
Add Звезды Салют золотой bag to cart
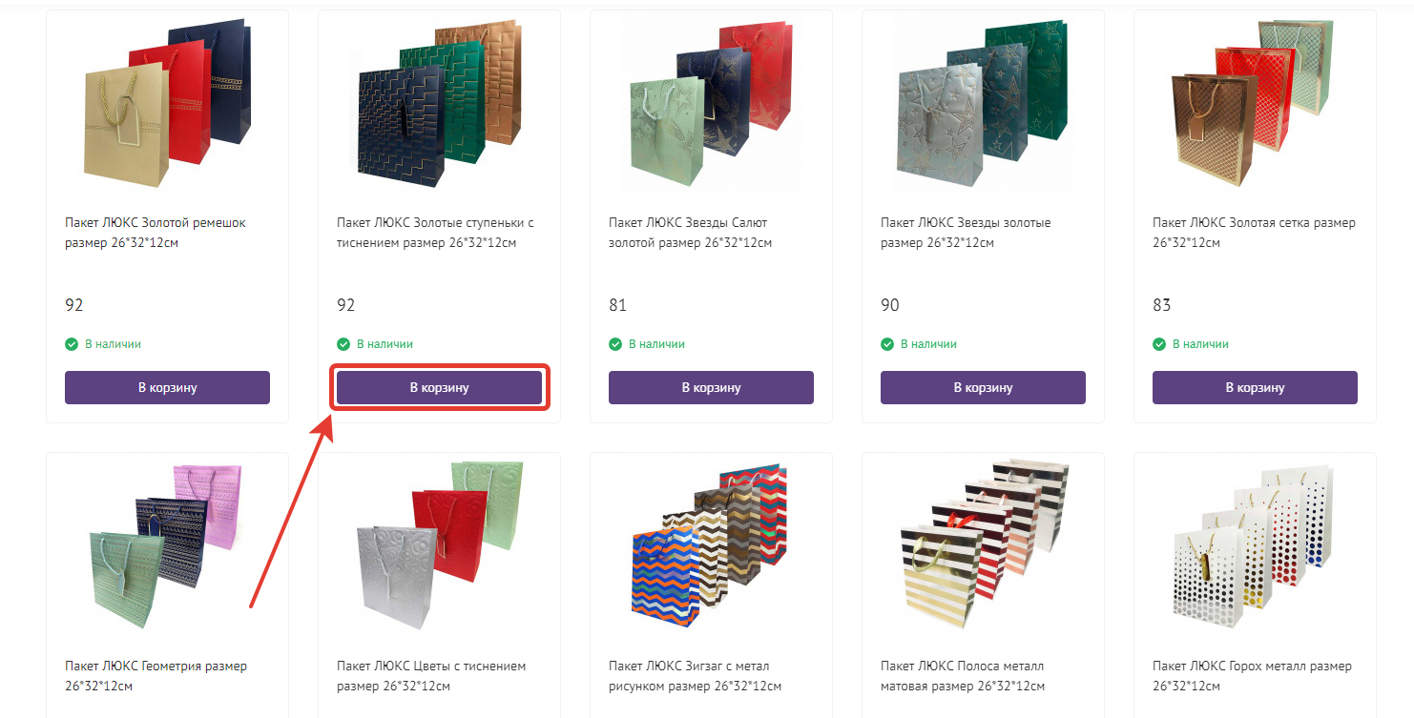click(x=711, y=387)
